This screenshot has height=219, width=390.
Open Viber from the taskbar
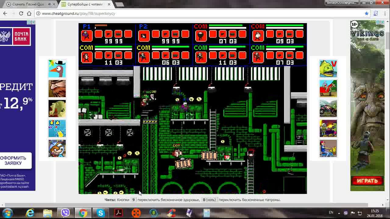point(65,213)
